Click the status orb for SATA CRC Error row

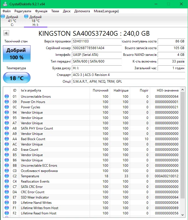pos(7,186)
